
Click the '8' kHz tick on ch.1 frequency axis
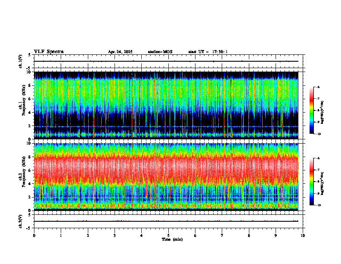(x=30, y=85)
